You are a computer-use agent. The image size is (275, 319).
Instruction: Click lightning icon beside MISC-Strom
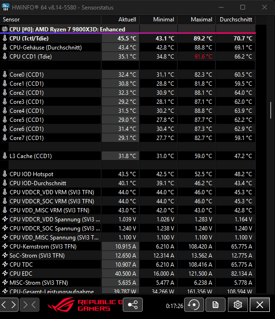5,283
